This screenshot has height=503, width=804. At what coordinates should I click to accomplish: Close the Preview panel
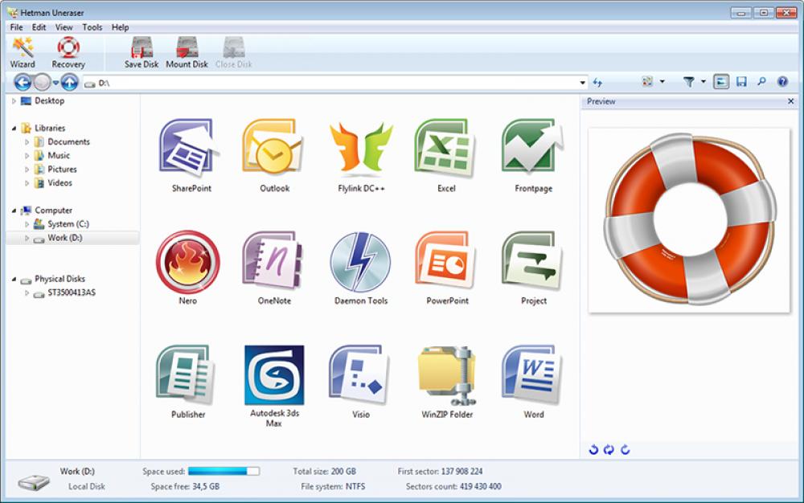[791, 101]
